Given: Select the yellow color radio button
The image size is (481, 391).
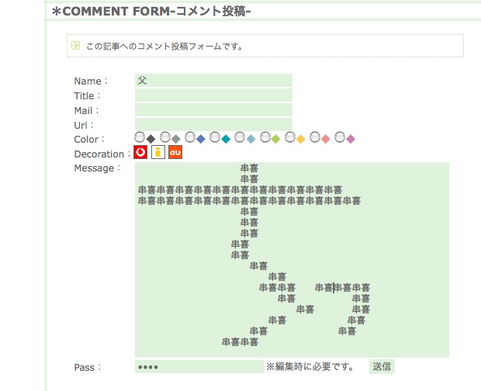Looking at the screenshot, I should click(289, 138).
